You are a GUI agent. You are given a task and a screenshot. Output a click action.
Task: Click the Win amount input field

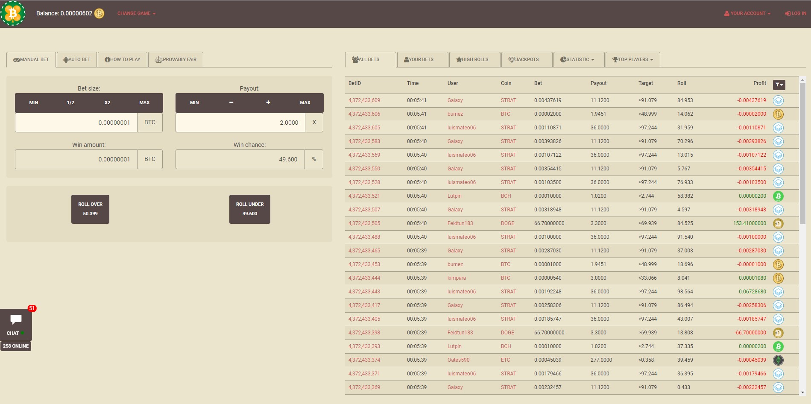coord(76,159)
